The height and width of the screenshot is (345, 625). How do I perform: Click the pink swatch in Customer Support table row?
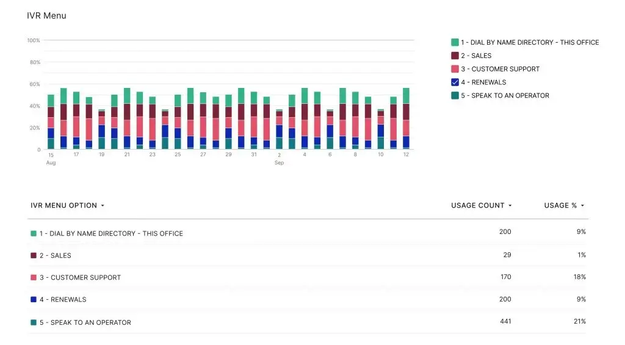(34, 277)
